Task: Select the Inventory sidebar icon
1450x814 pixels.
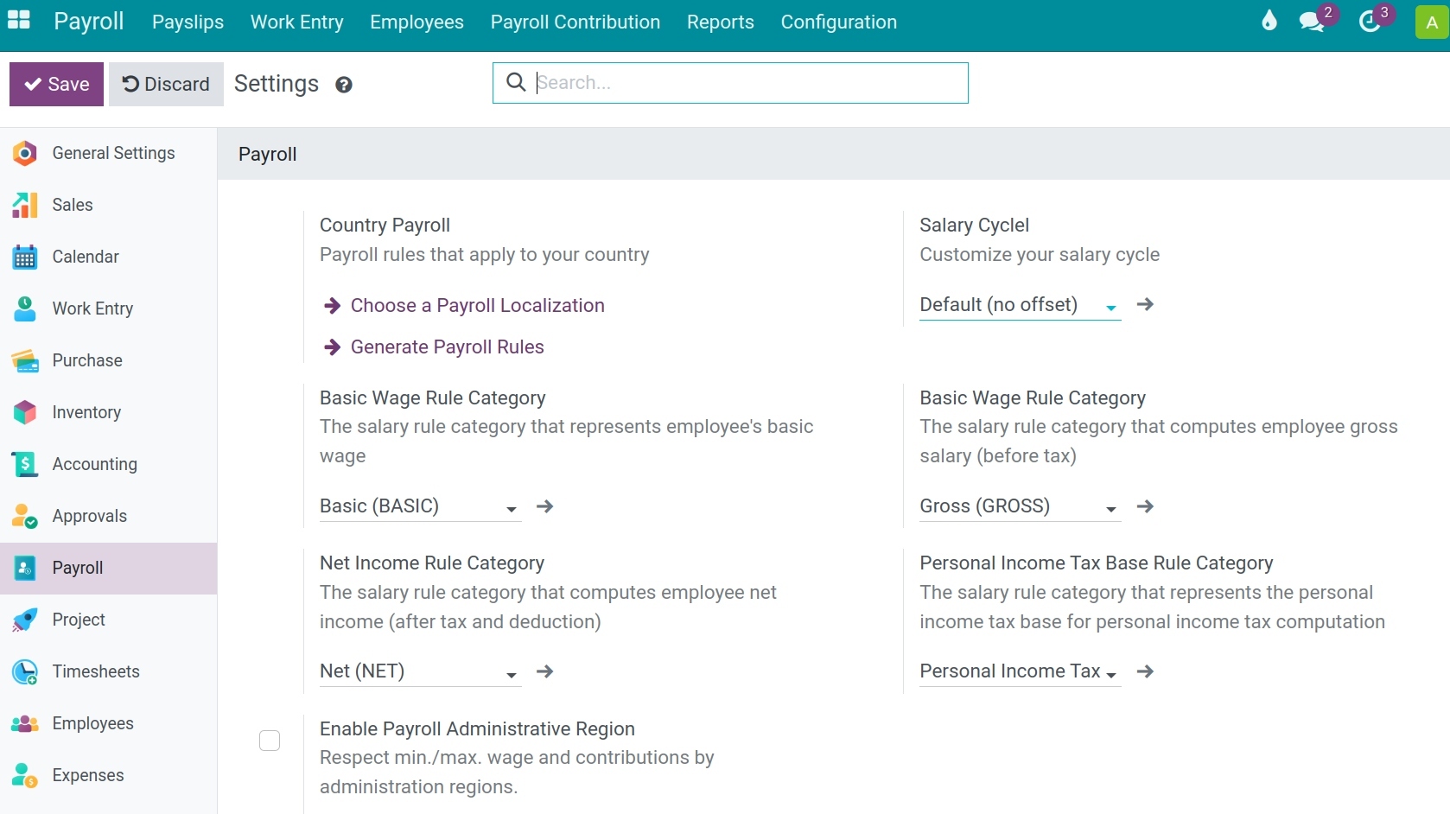Action: coord(25,413)
